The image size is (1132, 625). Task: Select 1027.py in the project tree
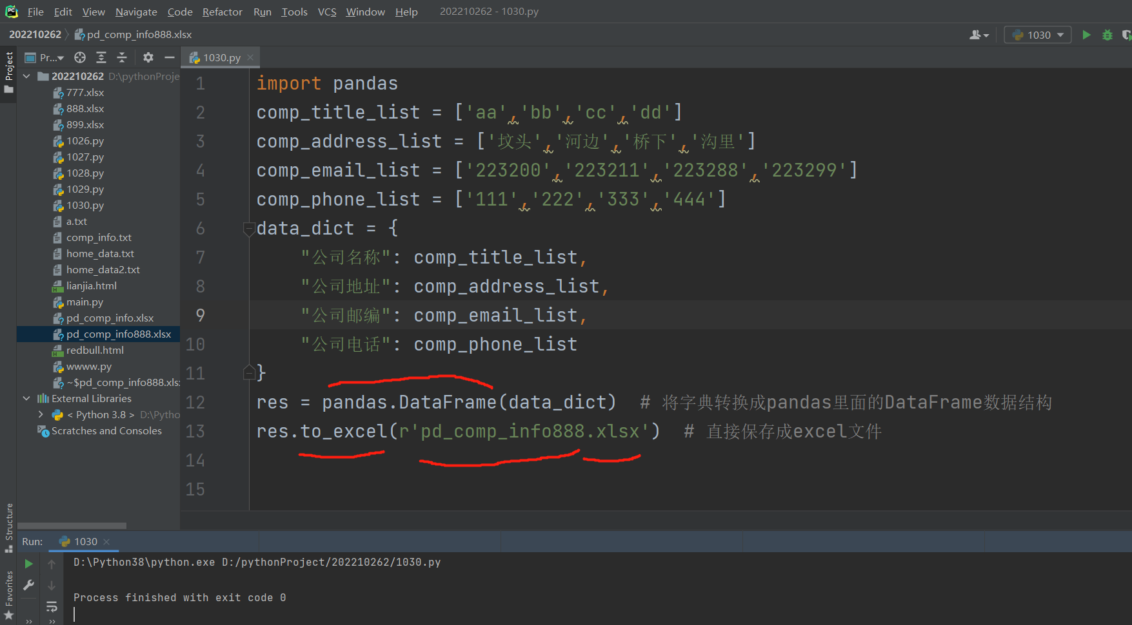point(84,157)
